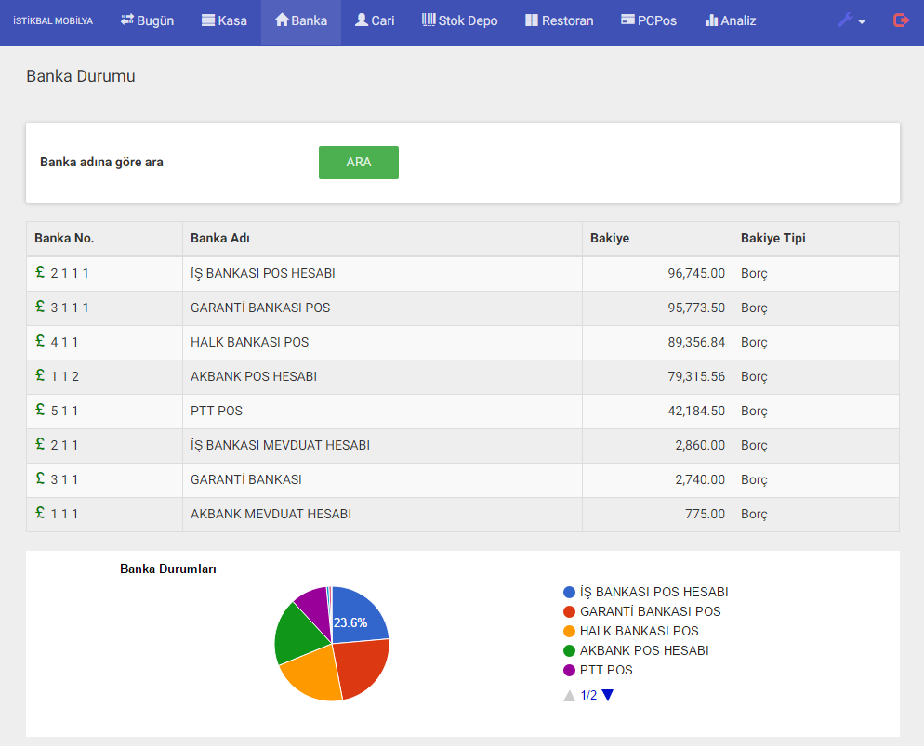Click the pound icon for İŞ BANKASI POS HESABI

40,273
